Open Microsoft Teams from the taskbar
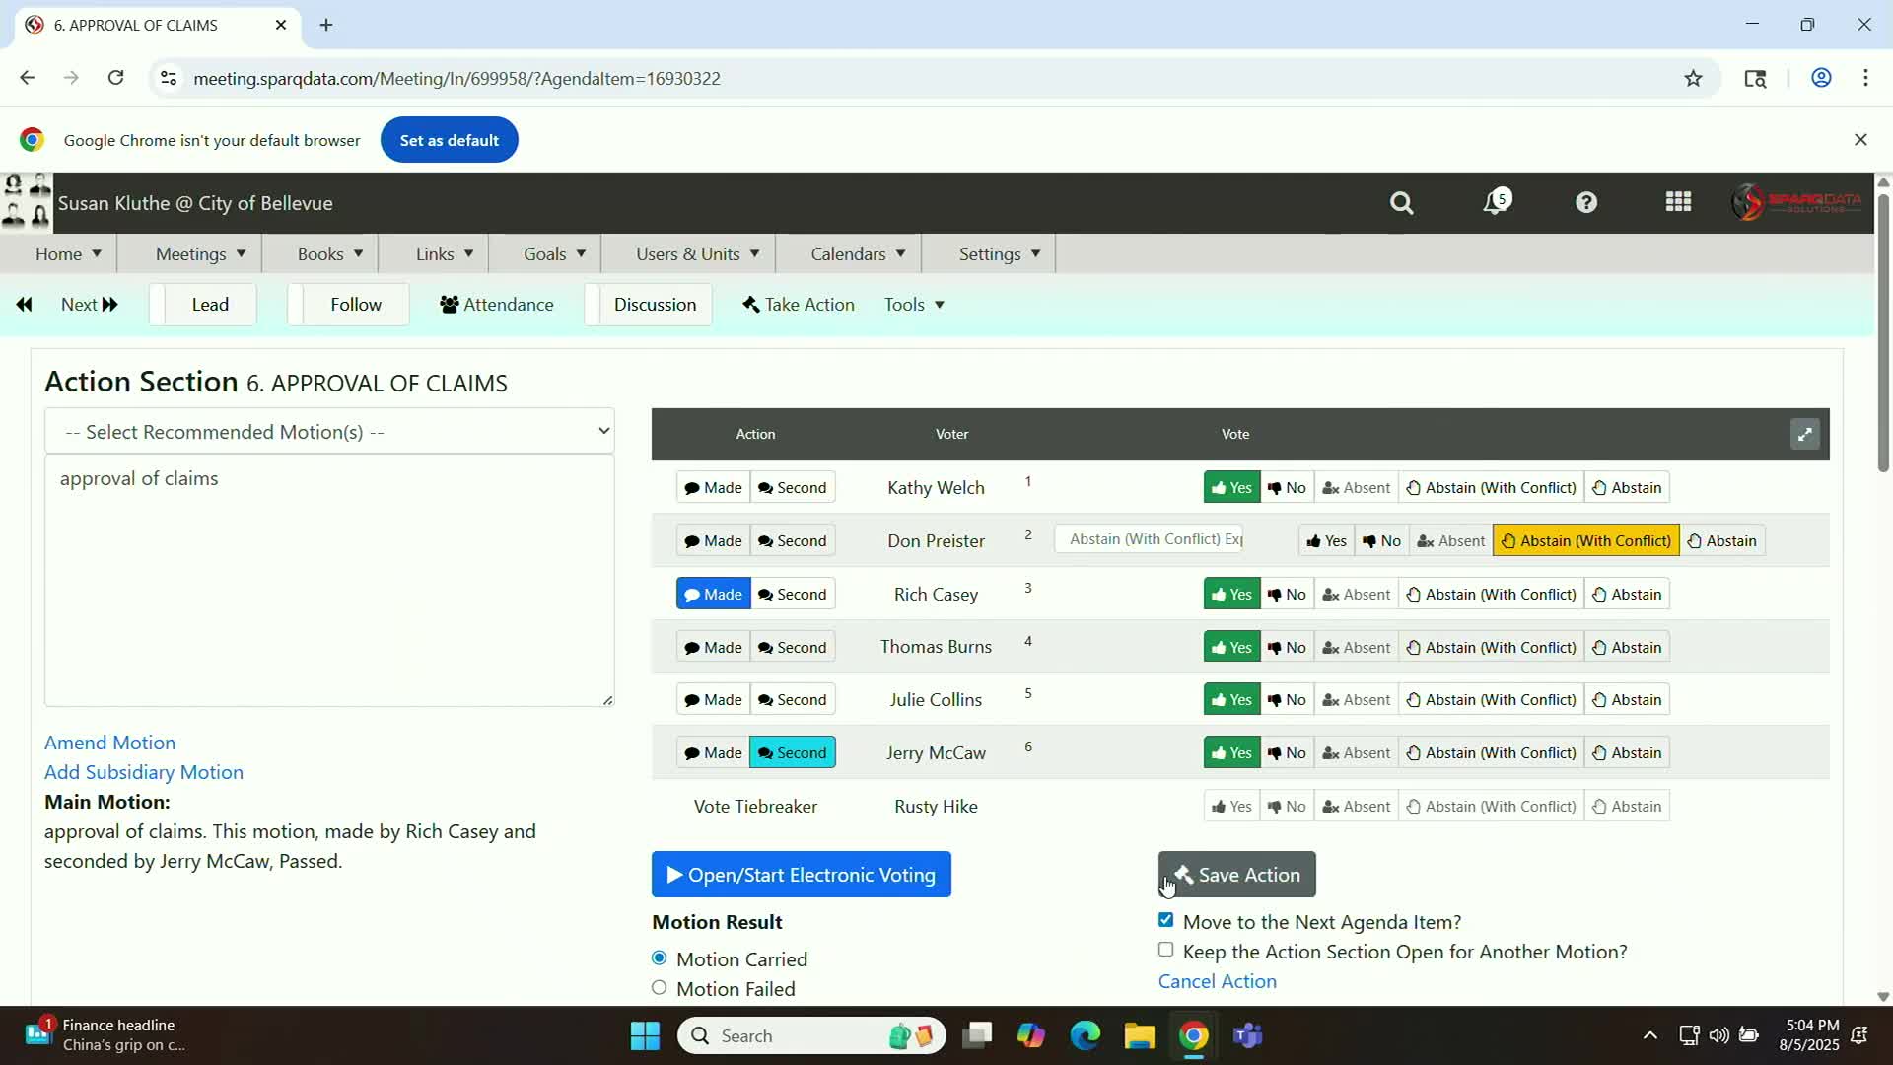Image resolution: width=1893 pixels, height=1065 pixels. (x=1248, y=1035)
